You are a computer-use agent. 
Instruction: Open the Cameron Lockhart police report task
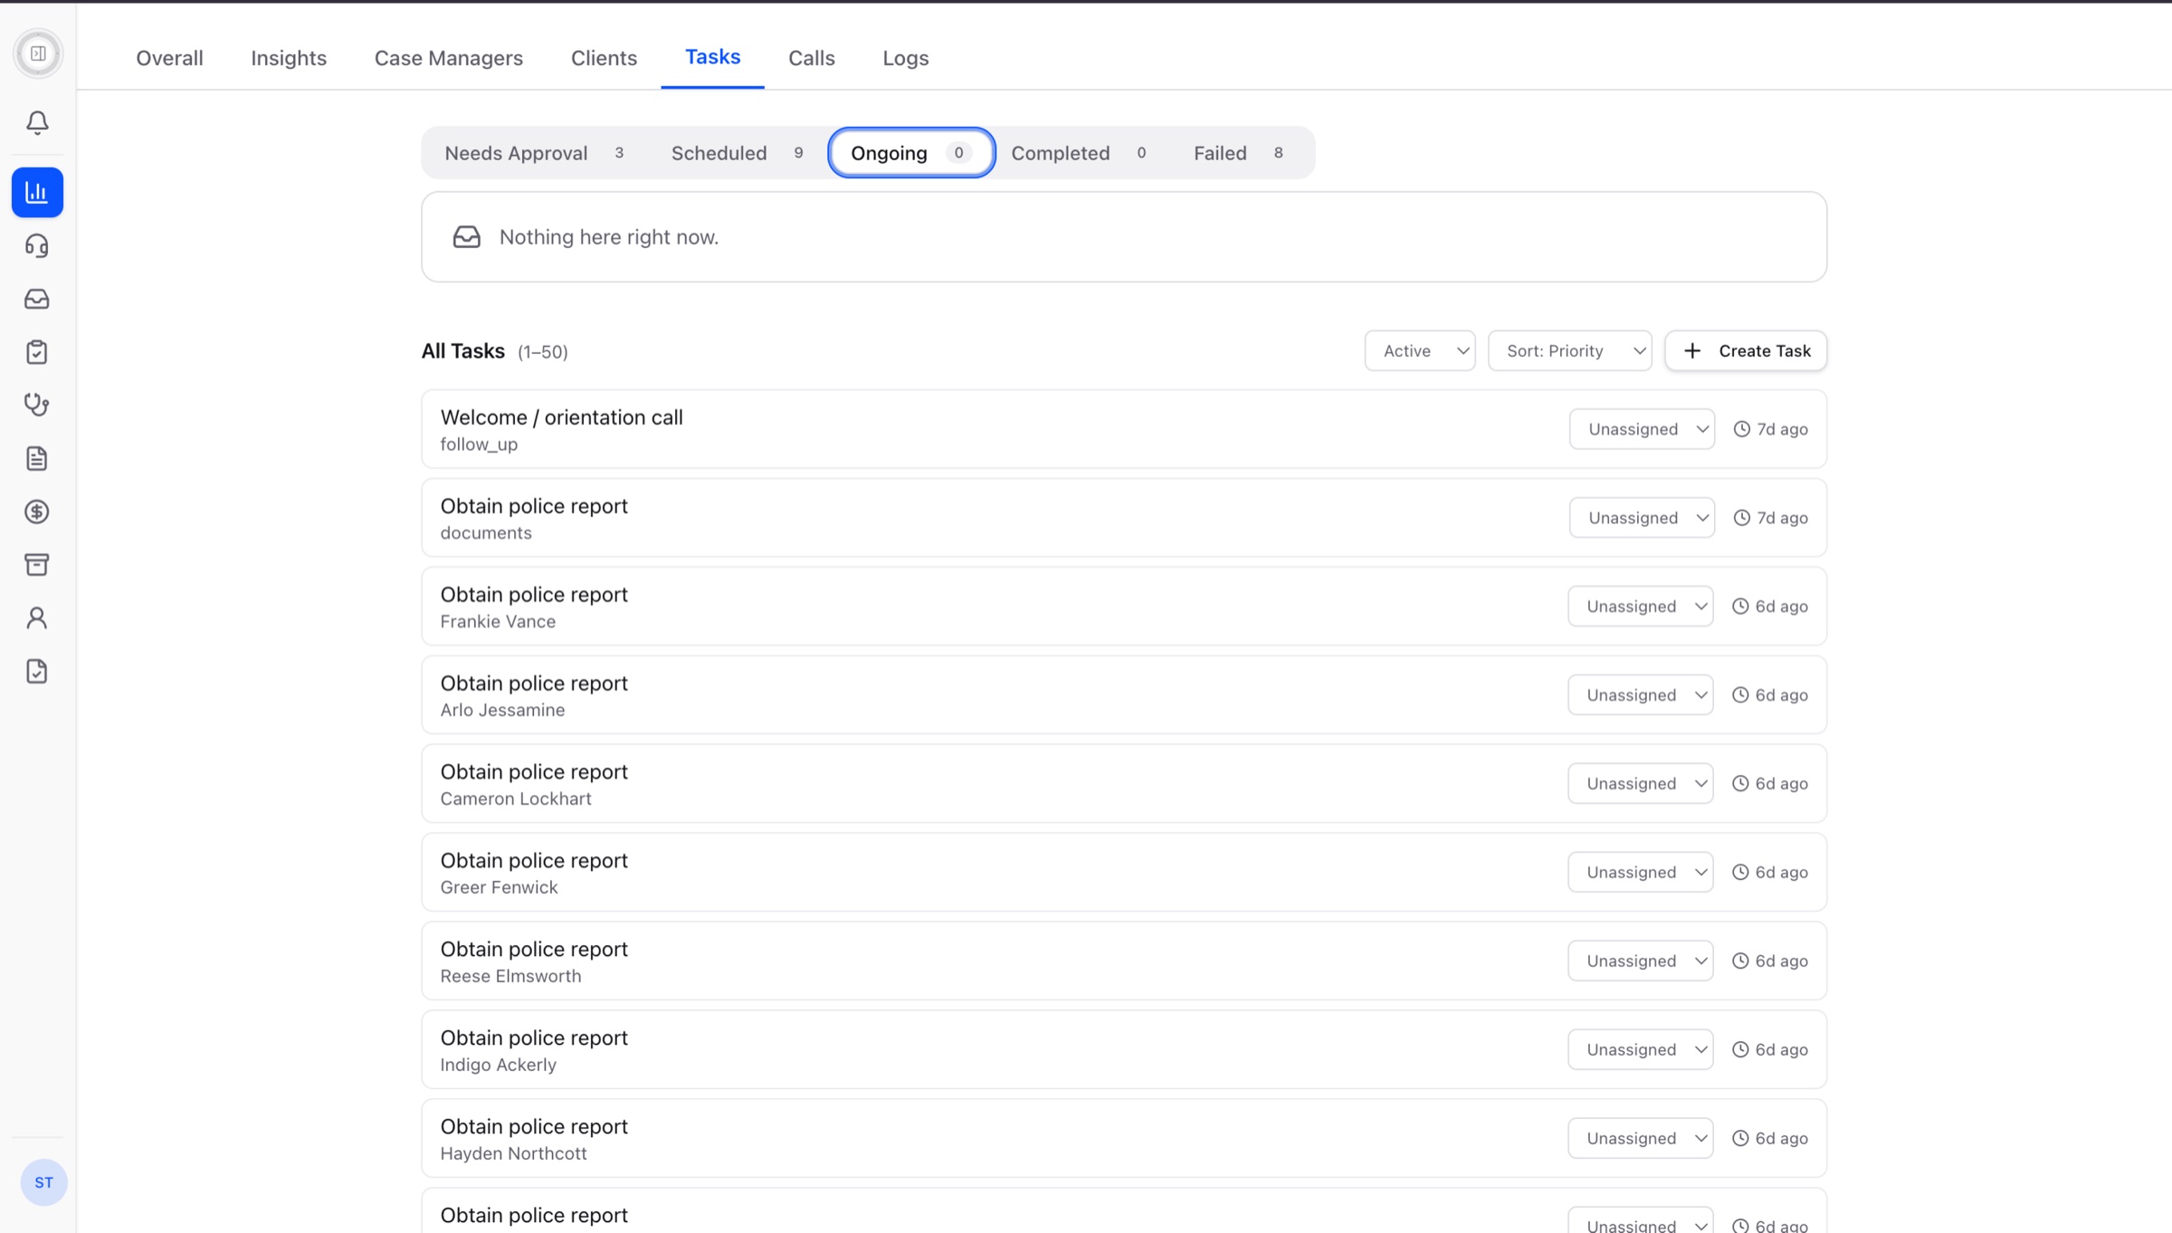1124,784
